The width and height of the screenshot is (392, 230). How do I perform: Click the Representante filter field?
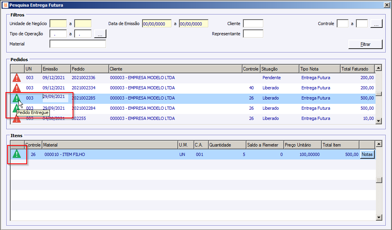tap(253, 34)
